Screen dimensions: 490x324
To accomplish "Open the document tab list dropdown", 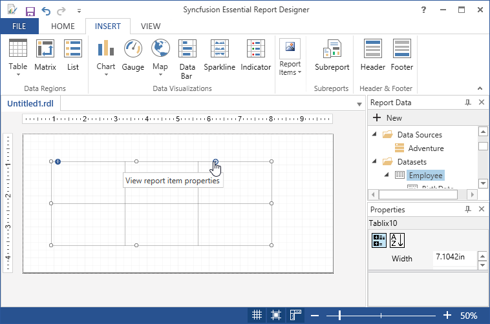I will click(x=359, y=105).
